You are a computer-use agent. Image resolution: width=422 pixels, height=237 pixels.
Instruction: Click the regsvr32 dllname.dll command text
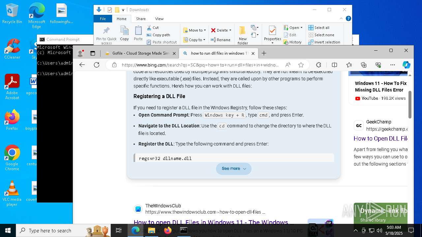click(x=165, y=158)
